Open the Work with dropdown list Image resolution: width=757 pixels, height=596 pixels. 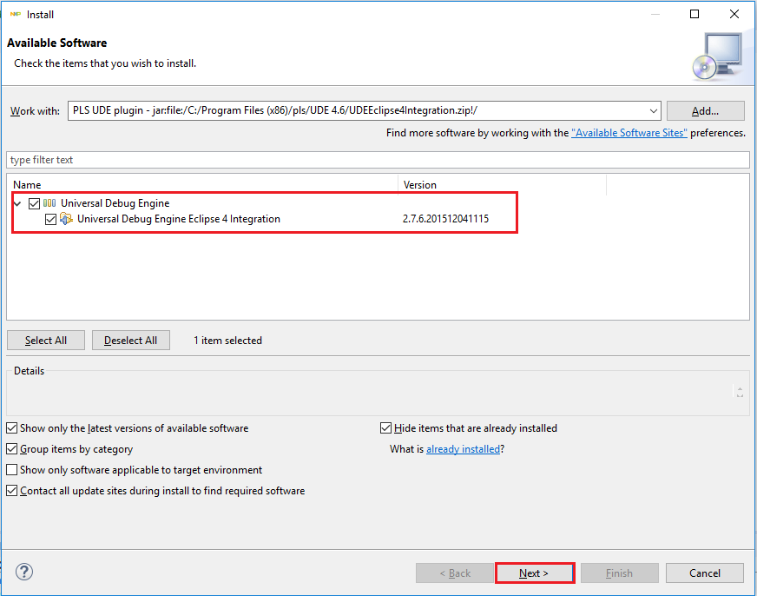[653, 111]
